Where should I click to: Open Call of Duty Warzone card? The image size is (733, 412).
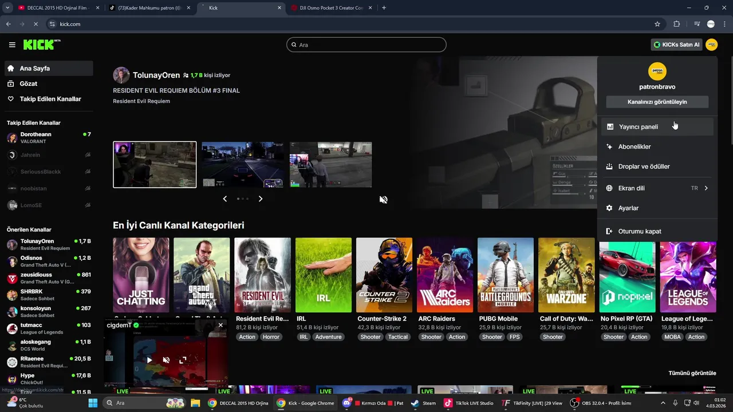tap(566, 275)
